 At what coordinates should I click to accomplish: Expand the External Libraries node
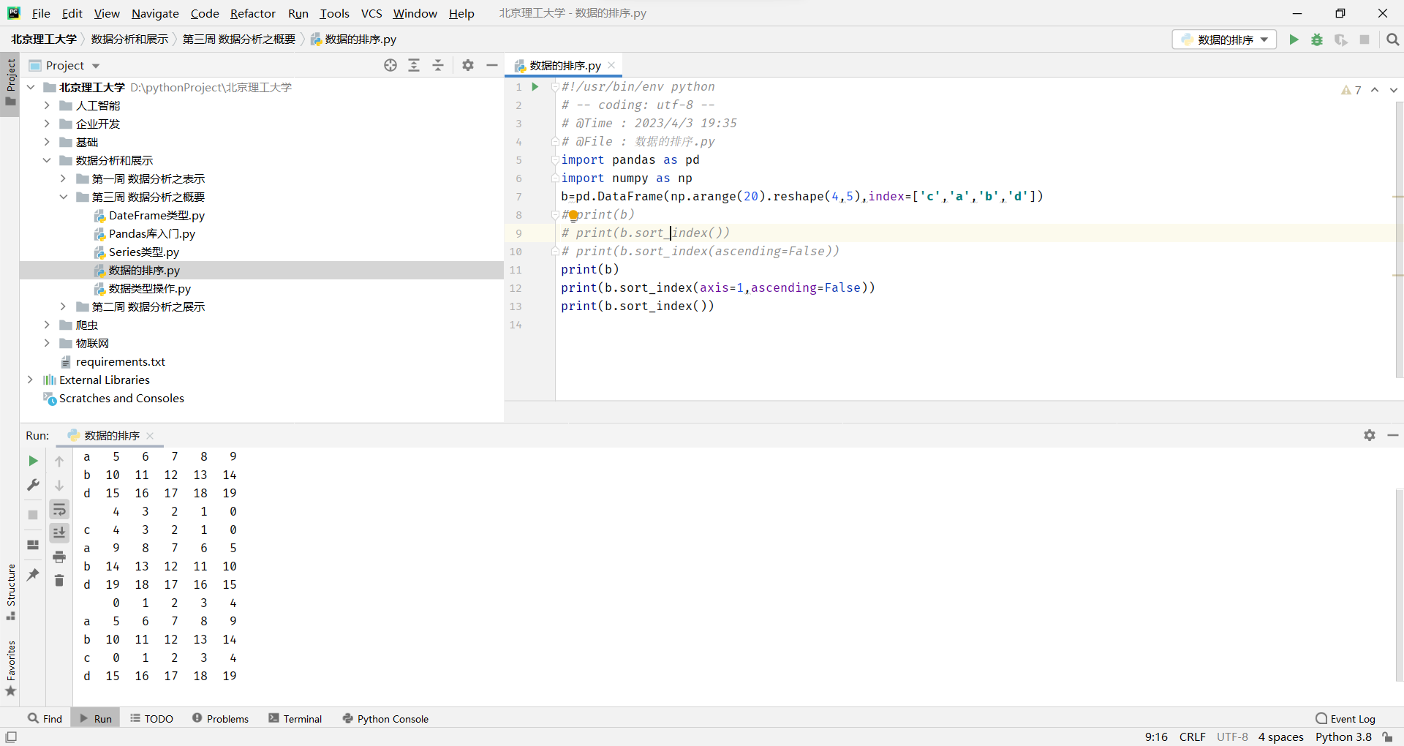pyautogui.click(x=30, y=380)
